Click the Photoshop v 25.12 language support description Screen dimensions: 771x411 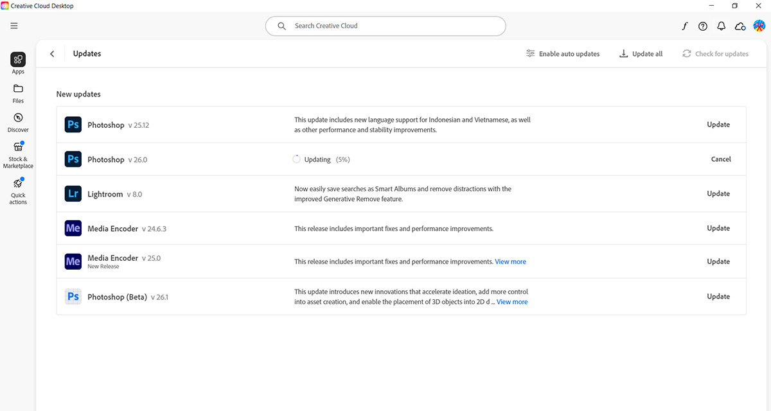click(x=412, y=125)
